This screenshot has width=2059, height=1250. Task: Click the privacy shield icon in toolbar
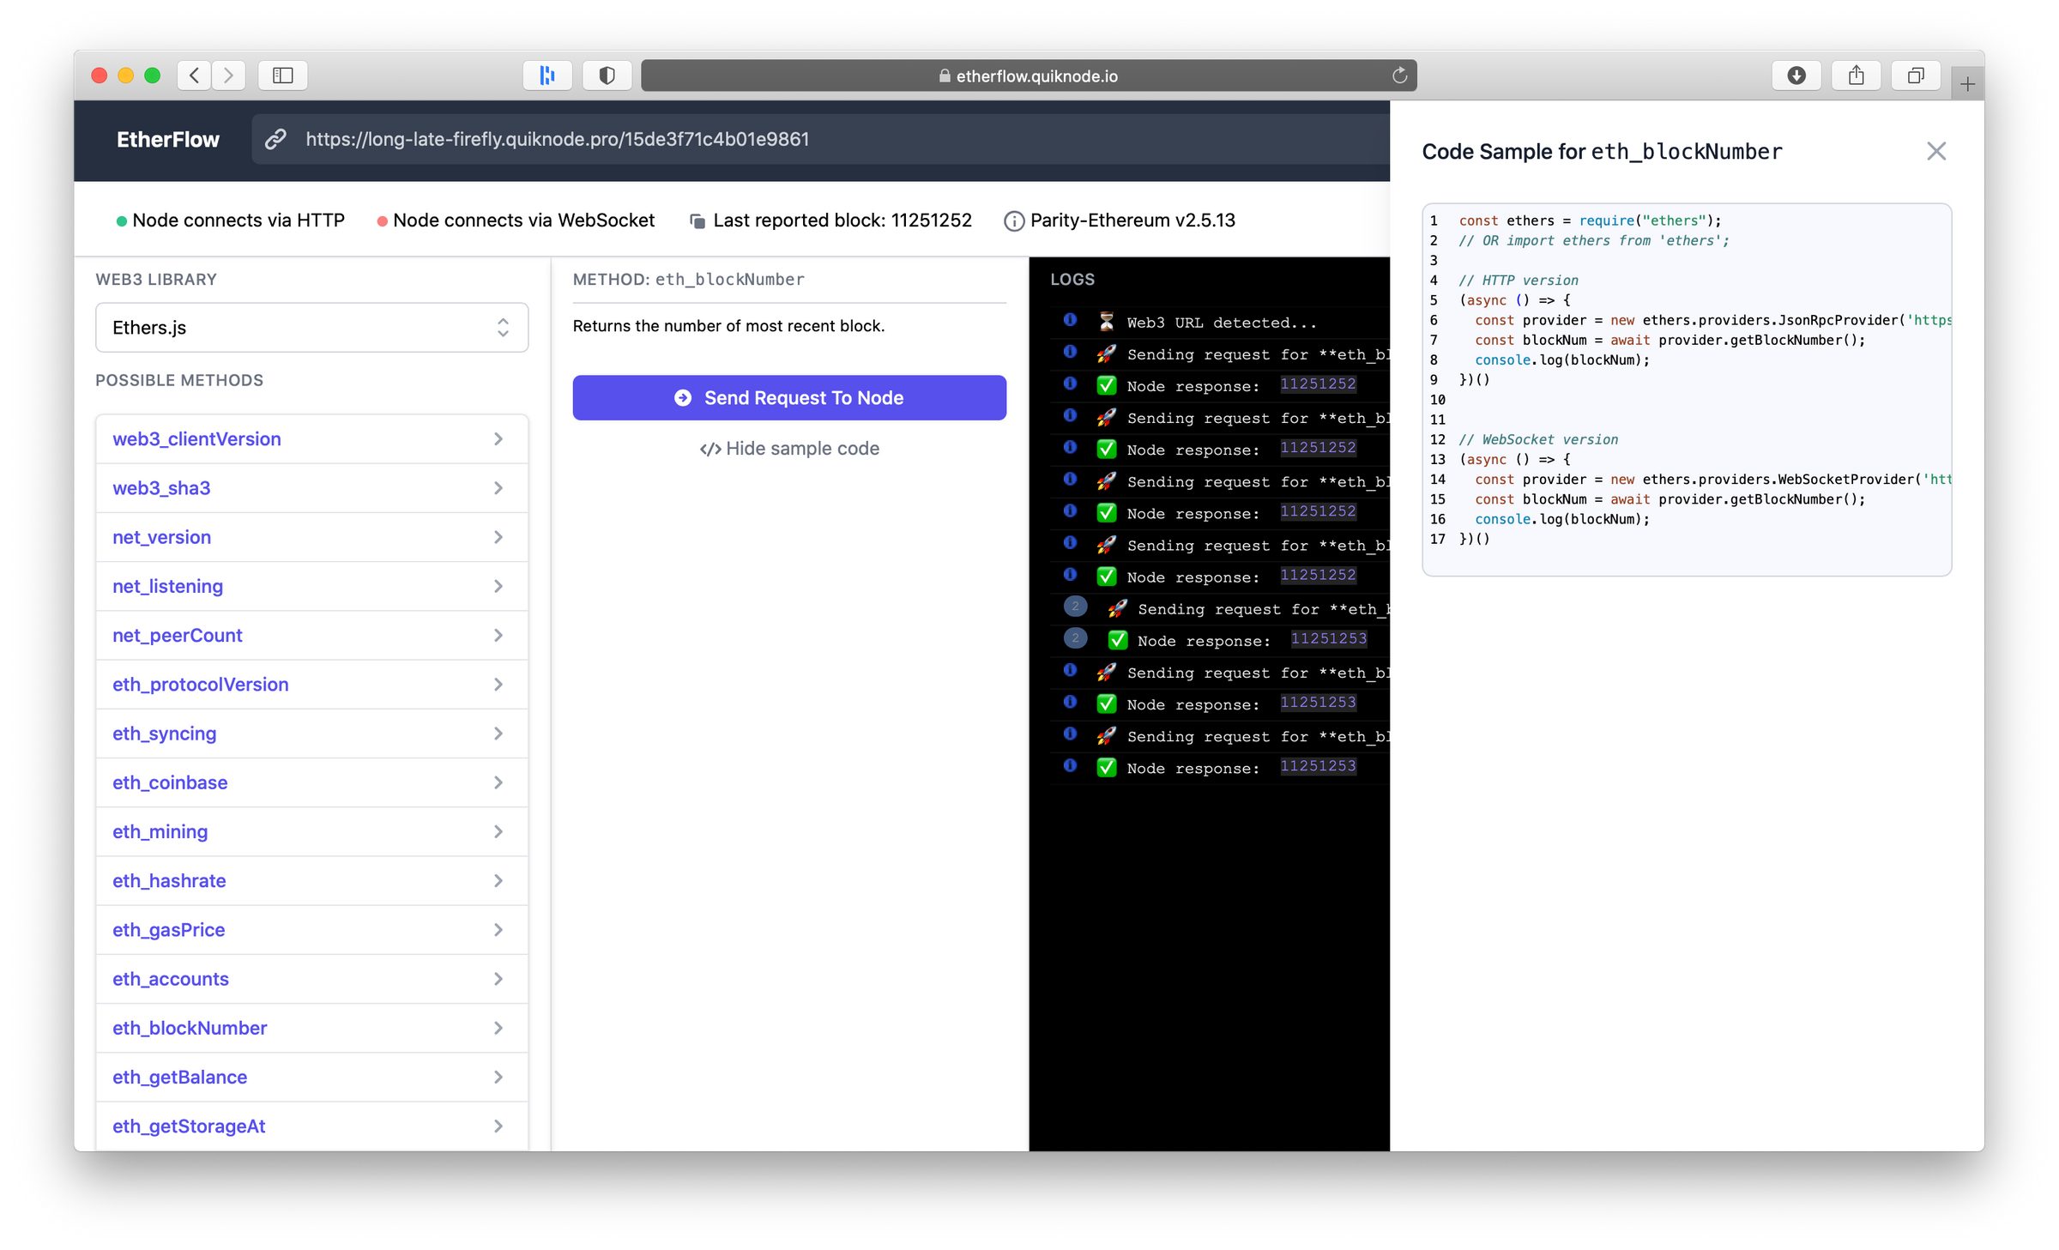pyautogui.click(x=607, y=75)
